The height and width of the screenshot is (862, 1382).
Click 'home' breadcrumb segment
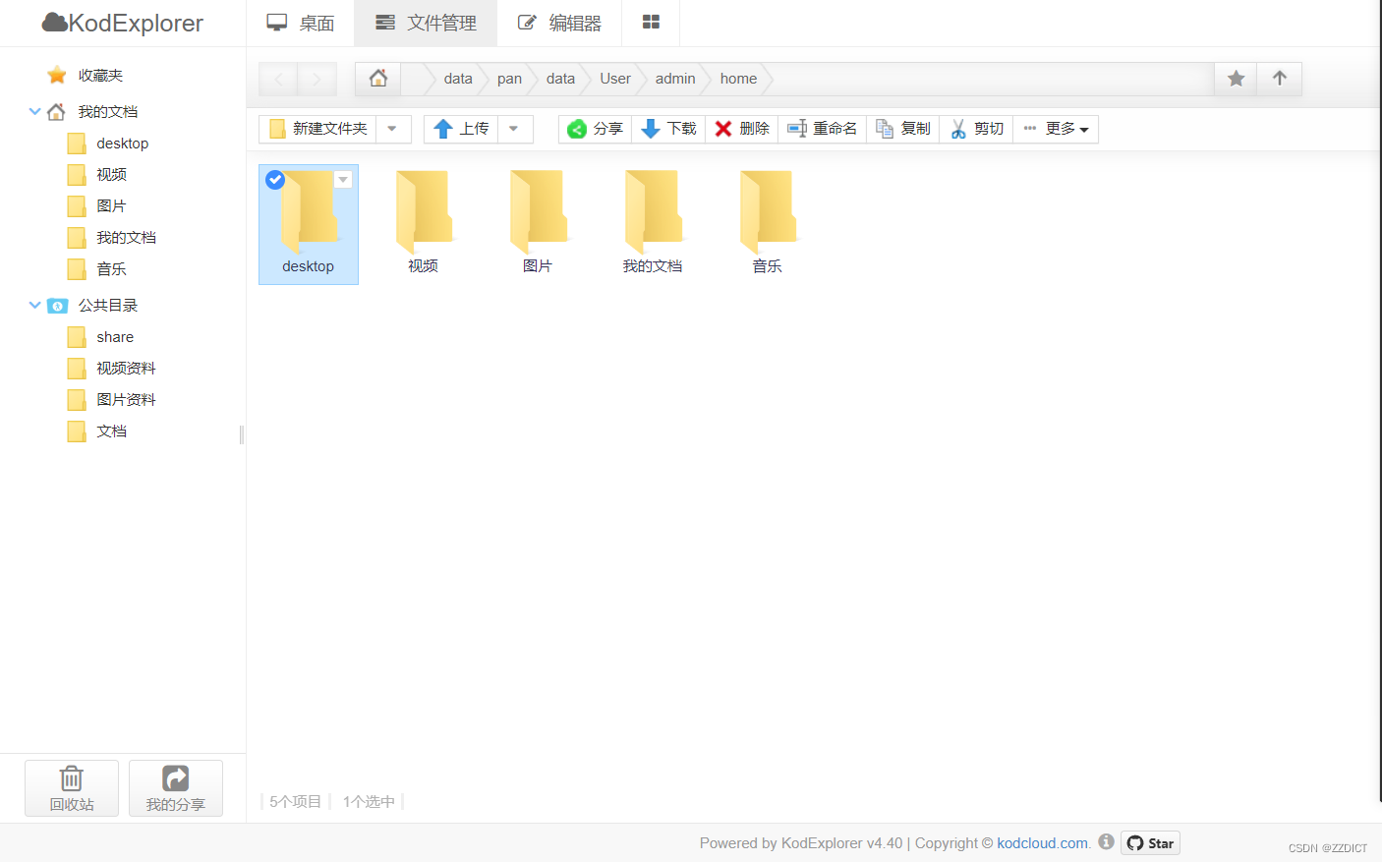coord(738,79)
